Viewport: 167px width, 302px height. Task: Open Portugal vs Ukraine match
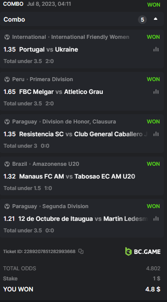(49, 49)
